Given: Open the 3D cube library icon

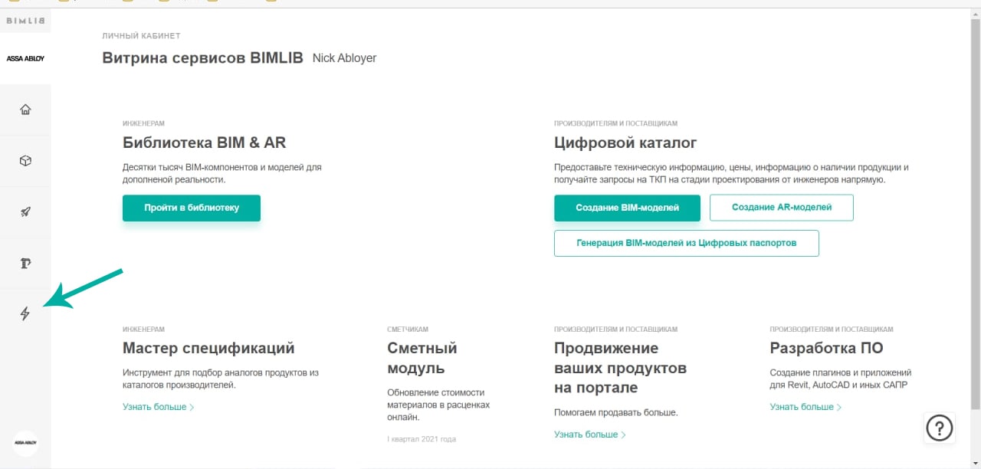Looking at the screenshot, I should point(25,161).
